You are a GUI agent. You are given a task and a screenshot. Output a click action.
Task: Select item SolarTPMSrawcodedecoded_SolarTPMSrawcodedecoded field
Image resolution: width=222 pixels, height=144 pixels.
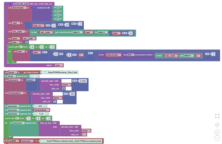point(74,141)
